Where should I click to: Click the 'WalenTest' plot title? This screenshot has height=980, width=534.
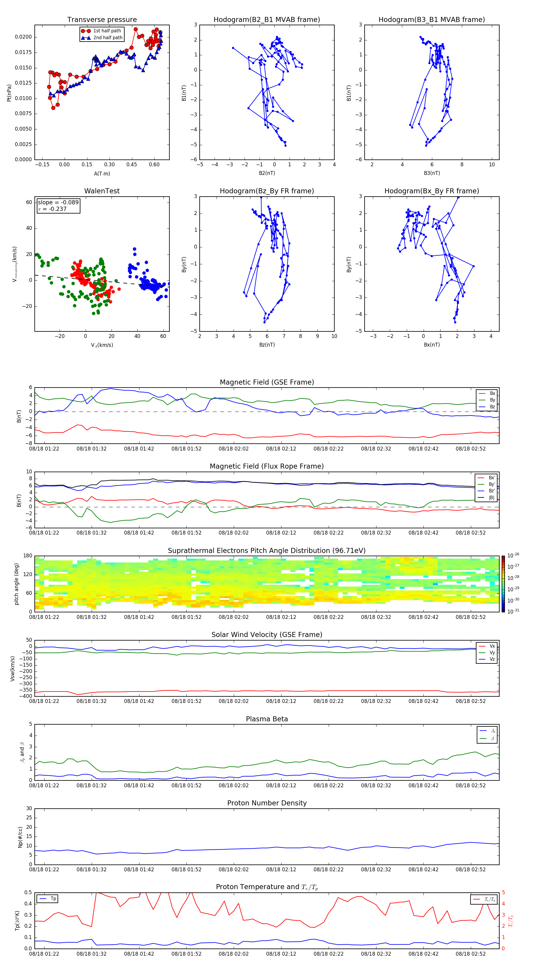click(x=102, y=191)
